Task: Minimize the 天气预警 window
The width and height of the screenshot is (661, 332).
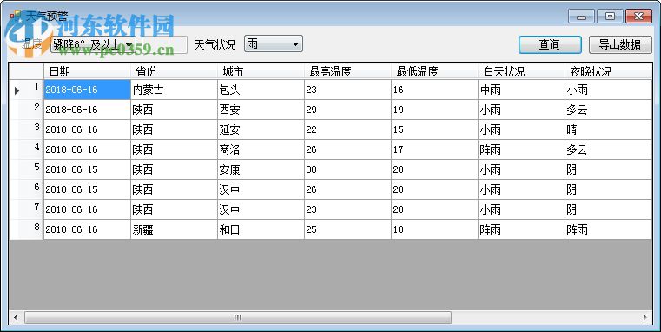Action: click(581, 17)
